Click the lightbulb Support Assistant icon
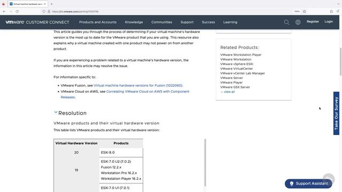342x192 pixels. 292,183
